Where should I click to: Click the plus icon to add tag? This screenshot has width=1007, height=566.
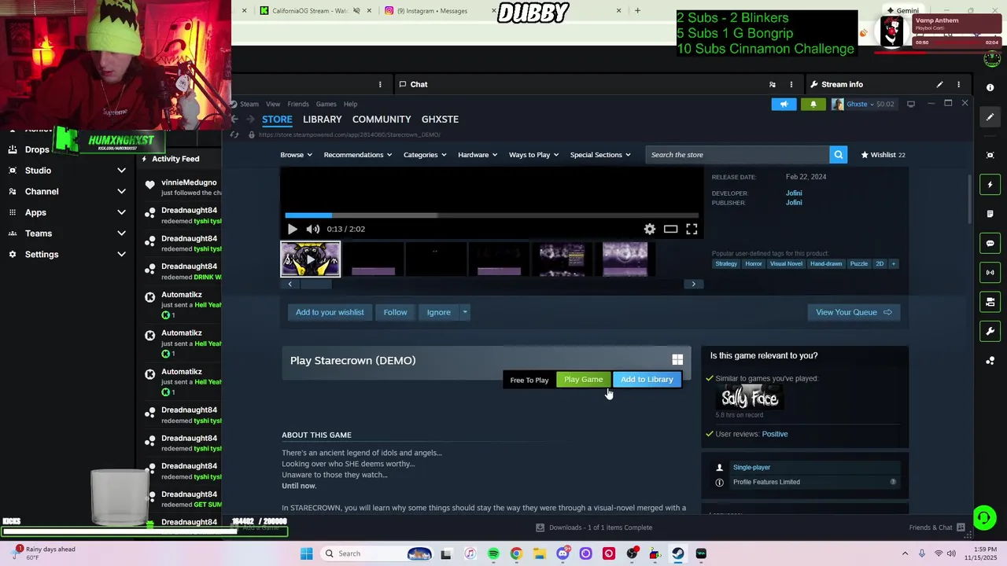point(893,264)
